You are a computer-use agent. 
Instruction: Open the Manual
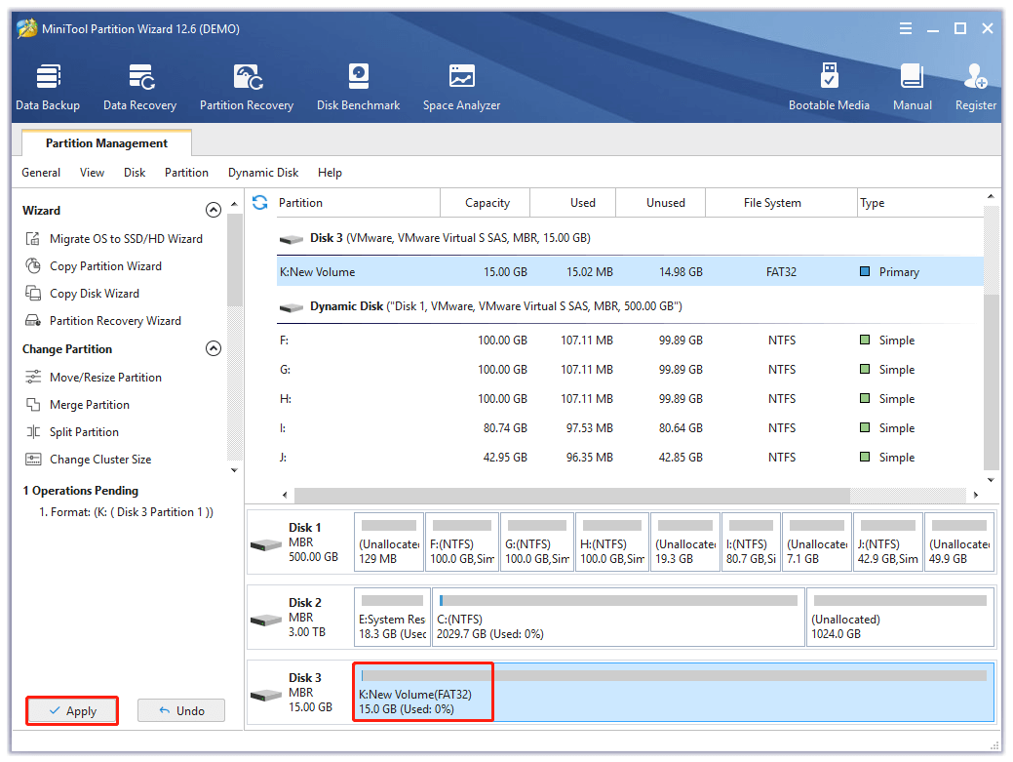(x=913, y=87)
